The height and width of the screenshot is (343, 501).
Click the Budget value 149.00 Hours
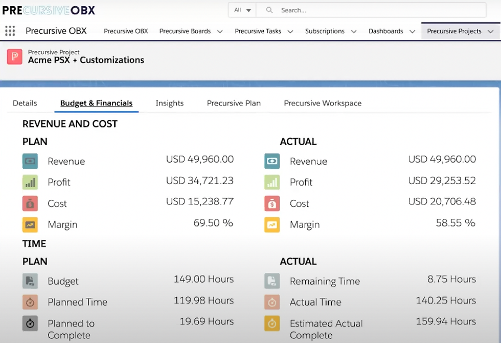(x=203, y=279)
